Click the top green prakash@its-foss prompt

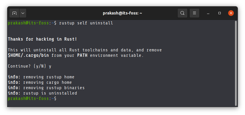pyautogui.click(x=28, y=23)
